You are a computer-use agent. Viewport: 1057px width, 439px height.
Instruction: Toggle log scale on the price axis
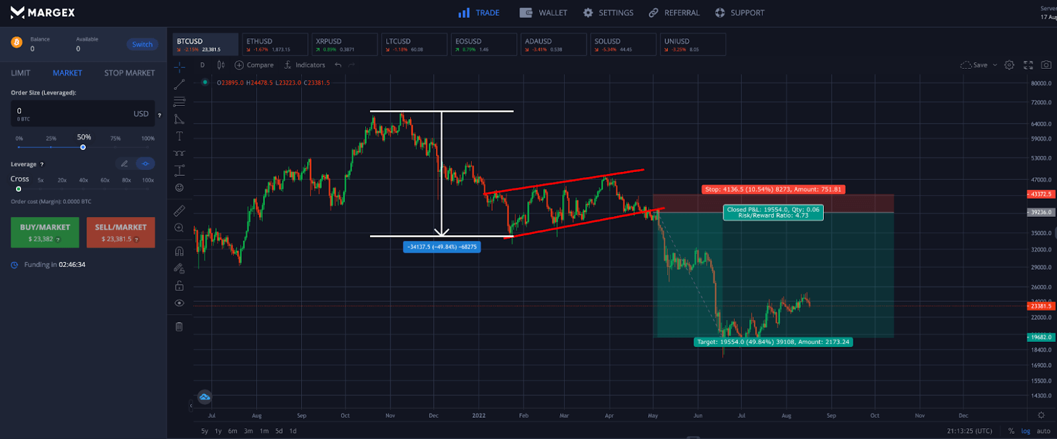click(1025, 431)
